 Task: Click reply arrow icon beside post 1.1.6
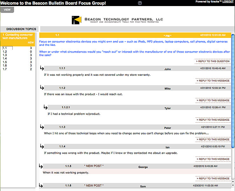41,185
